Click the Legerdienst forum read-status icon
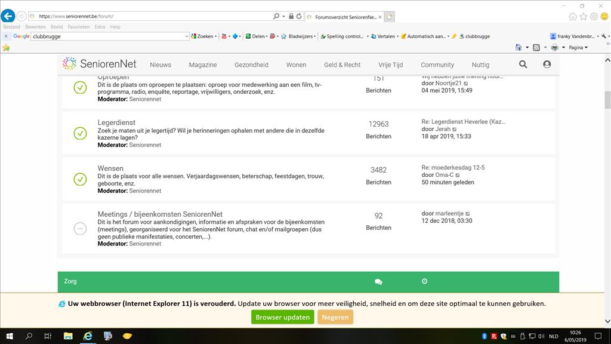 80,133
